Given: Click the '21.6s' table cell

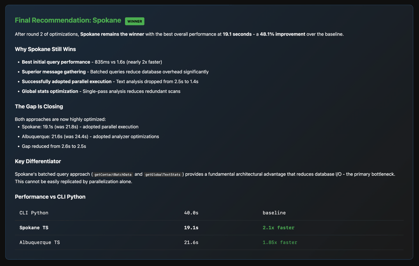Looking at the screenshot, I should 191,242.
